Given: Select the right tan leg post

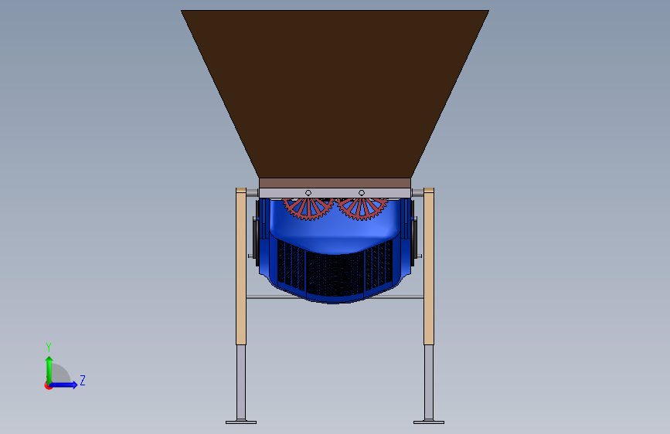Looking at the screenshot, I should pyautogui.click(x=429, y=266).
